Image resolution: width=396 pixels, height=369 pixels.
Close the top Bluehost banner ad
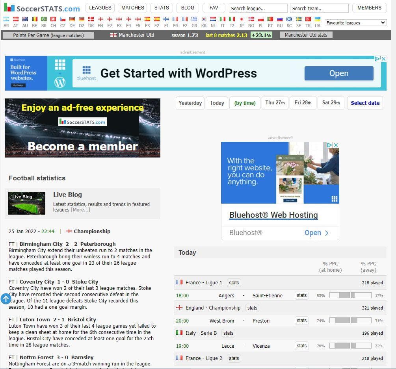coord(383,59)
